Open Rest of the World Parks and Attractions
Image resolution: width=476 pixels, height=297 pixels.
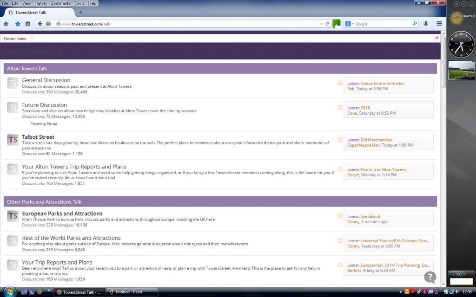71,238
